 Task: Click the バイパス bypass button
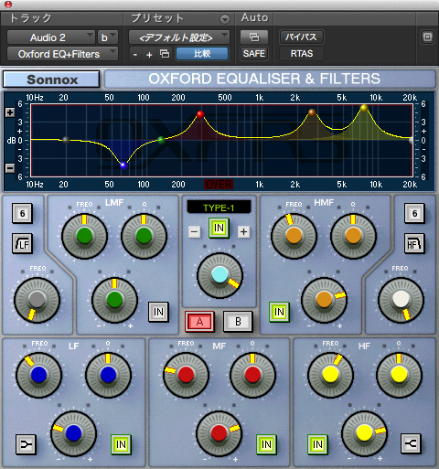[x=302, y=37]
